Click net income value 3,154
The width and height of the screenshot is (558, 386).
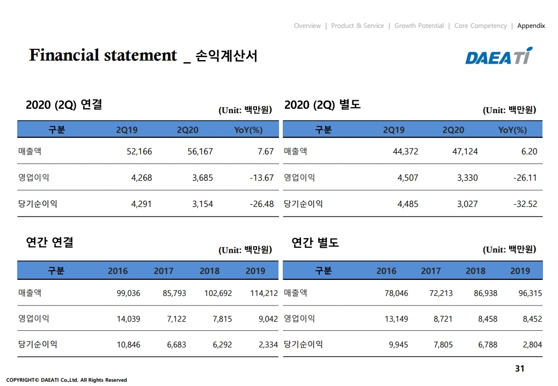point(202,204)
